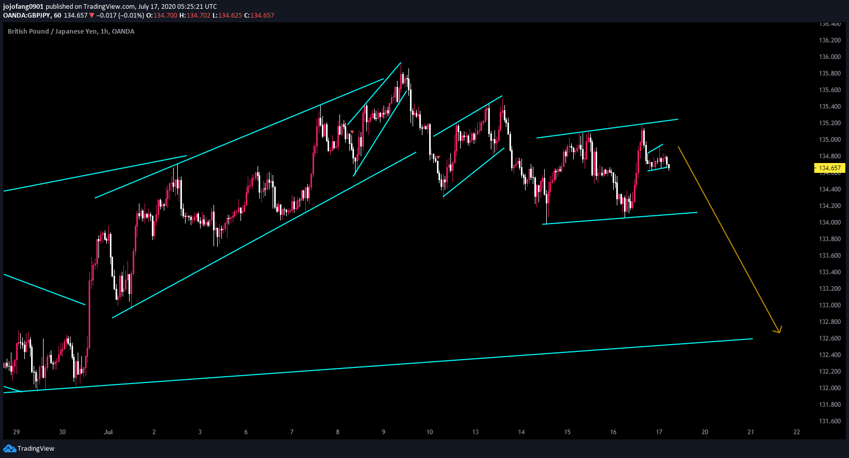Click the change value −0.017 (−0.01%)
This screenshot has width=849, height=458.
click(120, 16)
